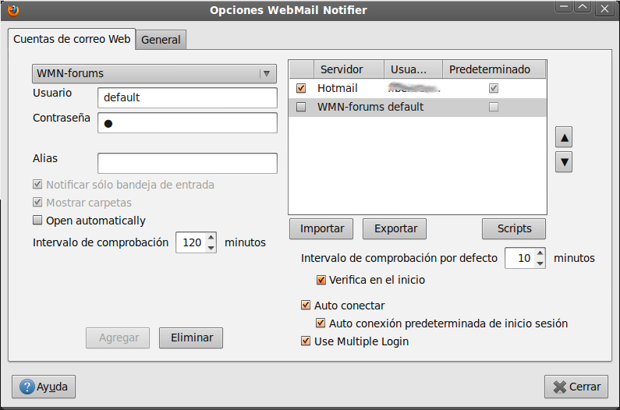620x410 pixels.
Task: Check the WMN-forums account enabled checkbox
Action: coord(301,107)
